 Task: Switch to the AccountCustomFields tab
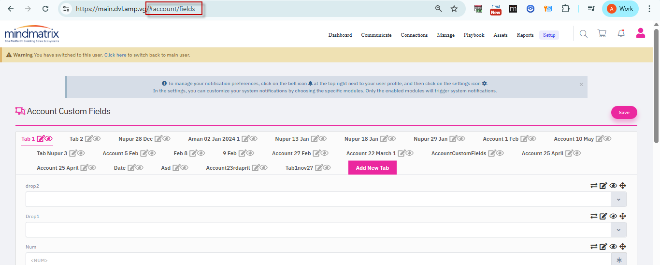pyautogui.click(x=459, y=153)
